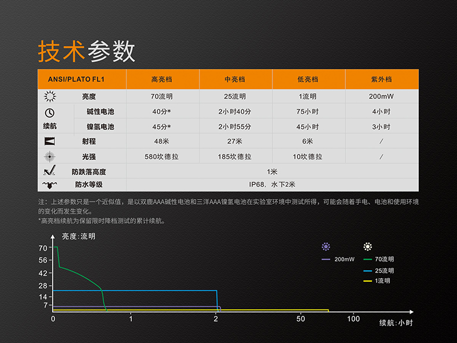
Task: Select the 高亮档 column header
Action: [162, 79]
